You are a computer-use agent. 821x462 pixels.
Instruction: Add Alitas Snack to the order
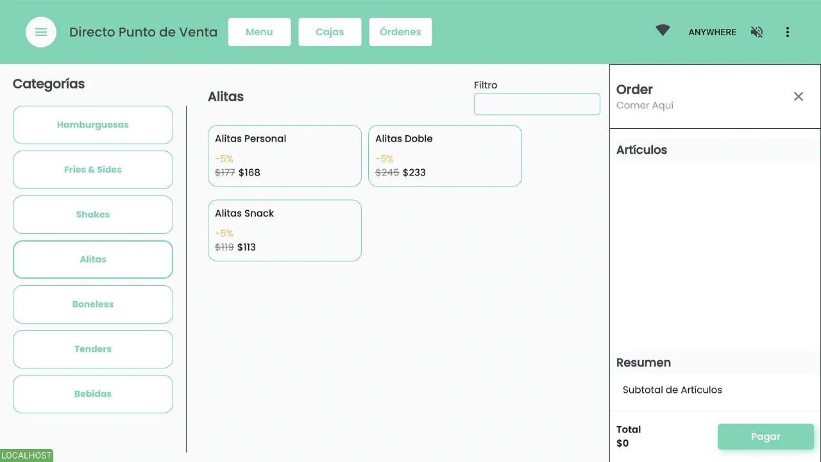[285, 231]
